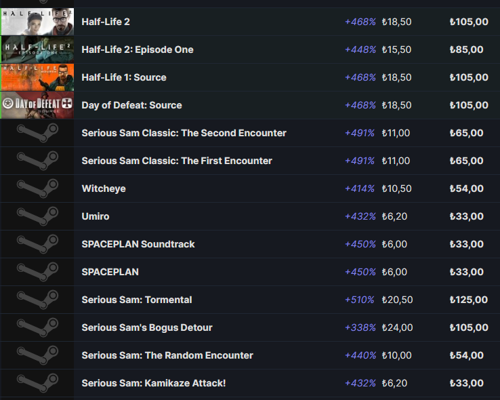This screenshot has height=400, width=500.
Task: Click Steam placeholder icon for Kamikaze Attack!
Action: coord(38,383)
